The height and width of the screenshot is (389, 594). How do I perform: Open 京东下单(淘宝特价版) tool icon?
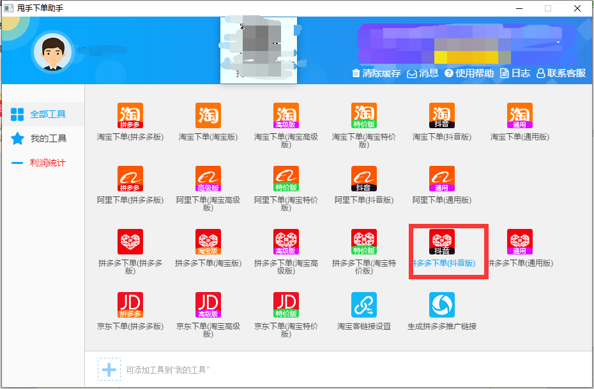[286, 305]
